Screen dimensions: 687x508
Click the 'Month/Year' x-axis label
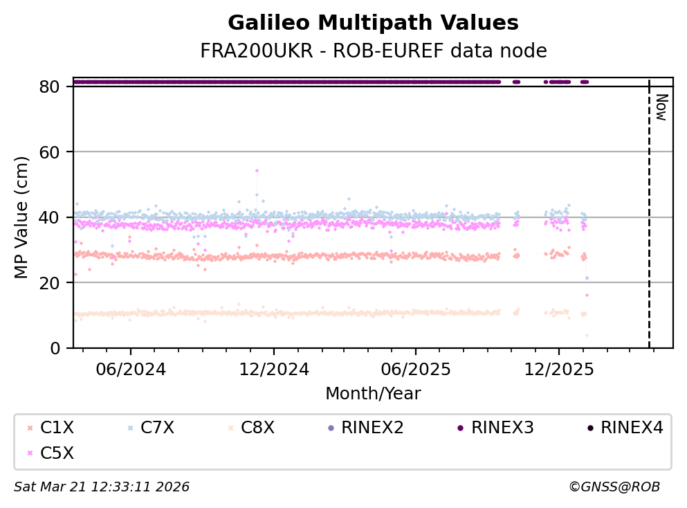point(373,394)
